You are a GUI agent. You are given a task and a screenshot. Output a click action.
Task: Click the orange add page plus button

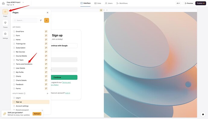pyautogui.click(x=46, y=20)
